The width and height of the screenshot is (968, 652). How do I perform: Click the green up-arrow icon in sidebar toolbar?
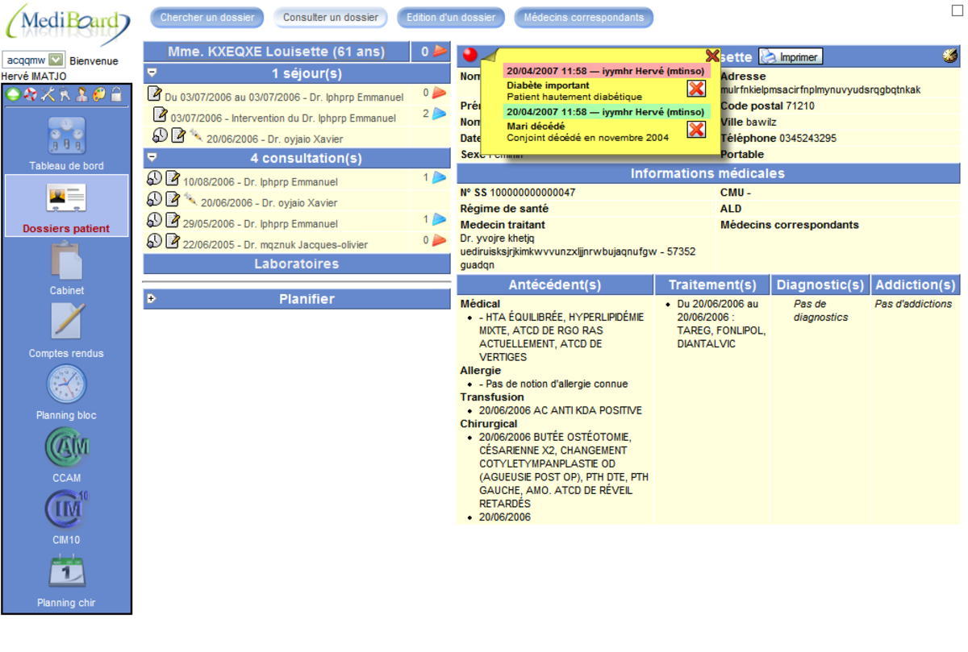coord(13,95)
